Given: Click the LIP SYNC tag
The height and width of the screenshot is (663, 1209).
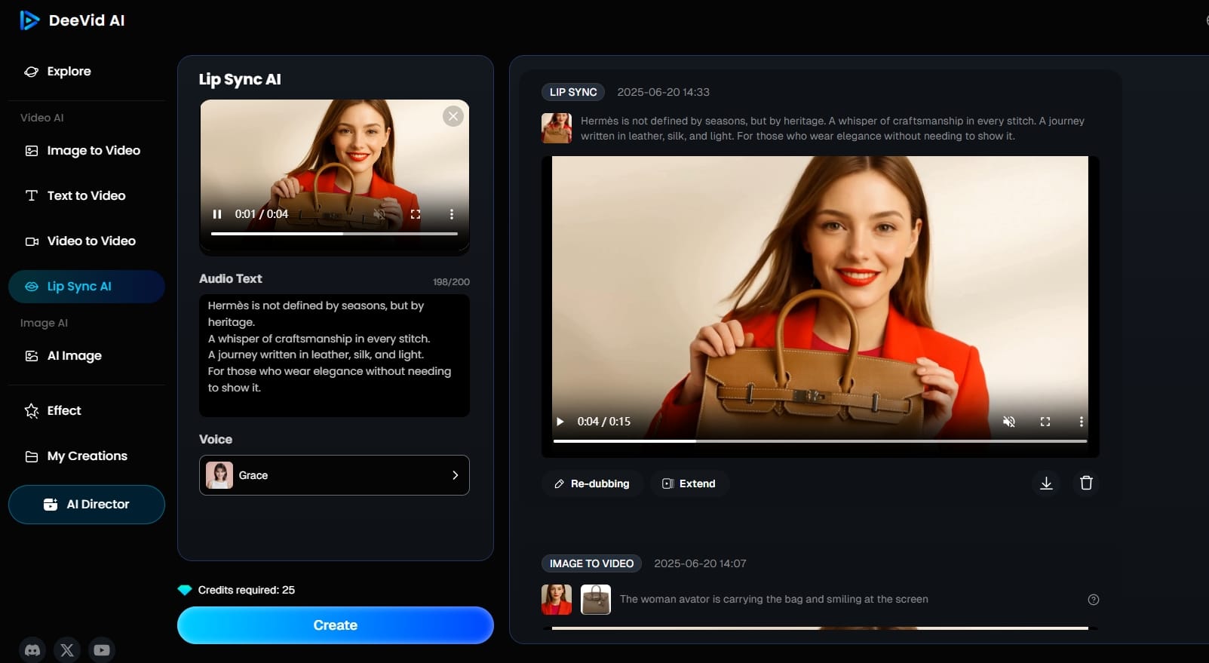Looking at the screenshot, I should click(573, 92).
